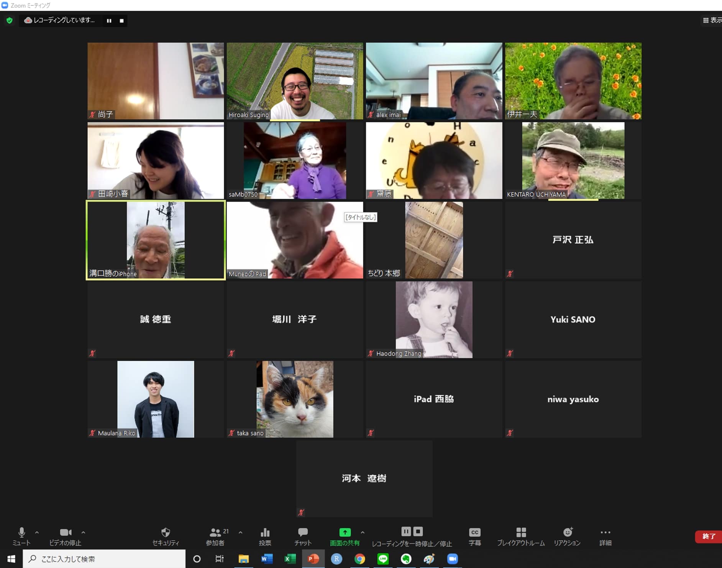Enable 字幕 closed captions

pos(474,536)
